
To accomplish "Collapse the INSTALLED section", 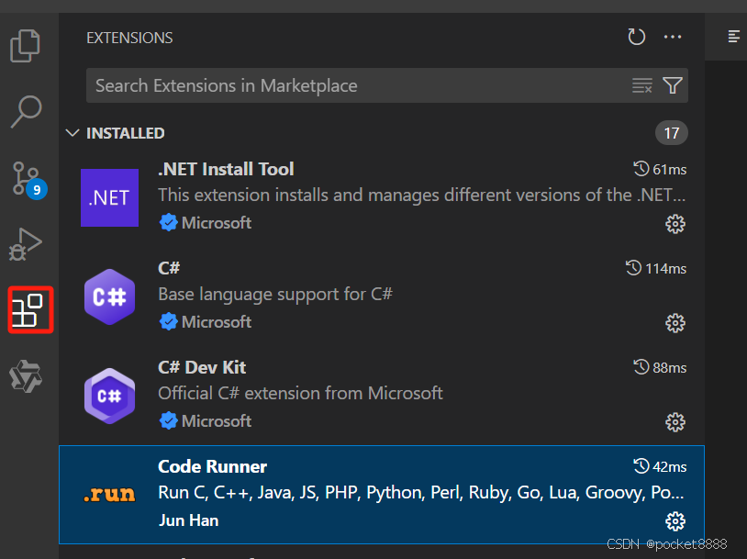I will point(72,132).
